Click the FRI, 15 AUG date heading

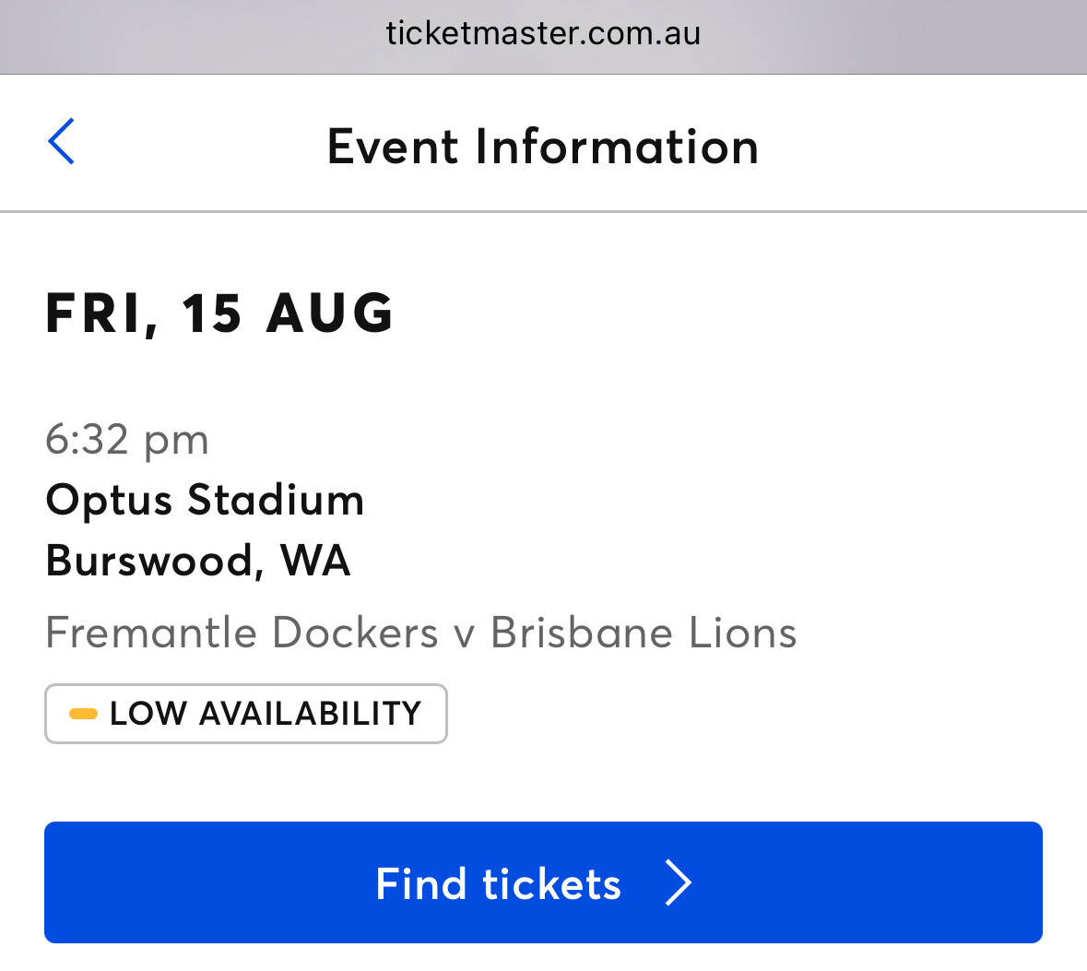[219, 313]
